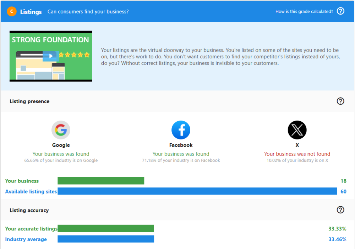Click blue Industry average bar
Screen dimensions: 355x249
(x=106, y=239)
